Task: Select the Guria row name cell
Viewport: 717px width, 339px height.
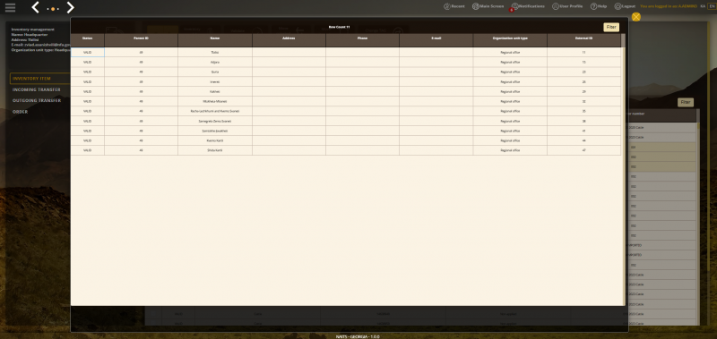Action: pyautogui.click(x=215, y=72)
